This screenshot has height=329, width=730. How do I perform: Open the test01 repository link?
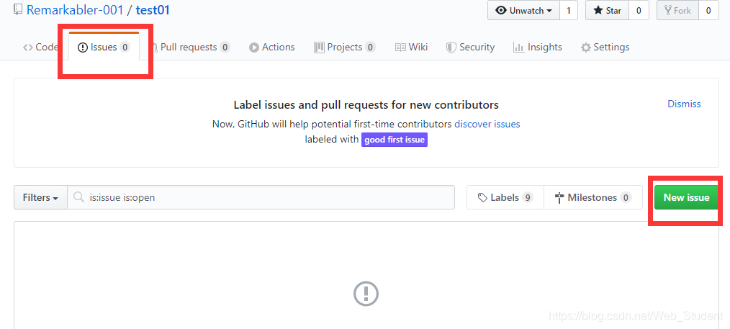pos(153,10)
